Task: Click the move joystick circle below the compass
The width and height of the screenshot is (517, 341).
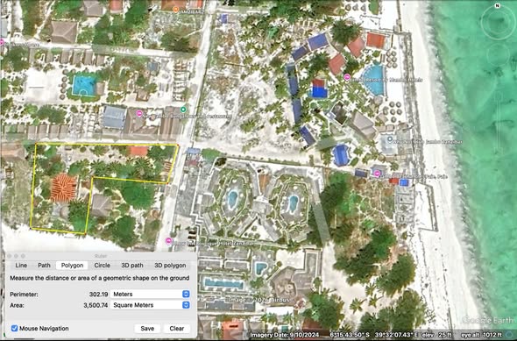Action: pos(498,56)
